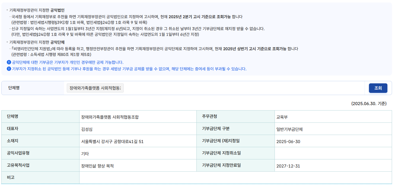Image resolution: width=395 pixels, height=186 pixels.
Task: Click the 조회 search button
Action: coord(378,88)
